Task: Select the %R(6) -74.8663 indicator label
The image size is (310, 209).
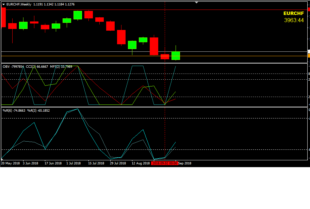Action: (x=14, y=111)
